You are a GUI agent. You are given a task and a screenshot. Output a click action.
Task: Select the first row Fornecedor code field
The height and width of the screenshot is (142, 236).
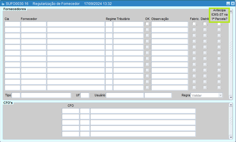(x=33, y=24)
